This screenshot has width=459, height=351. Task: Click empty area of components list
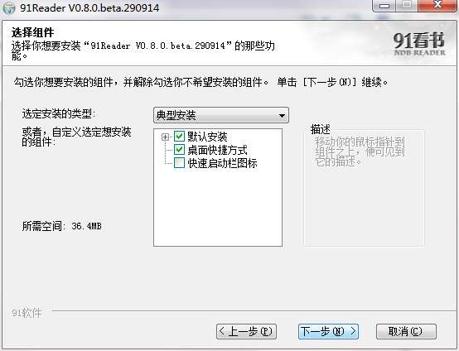pyautogui.click(x=218, y=208)
